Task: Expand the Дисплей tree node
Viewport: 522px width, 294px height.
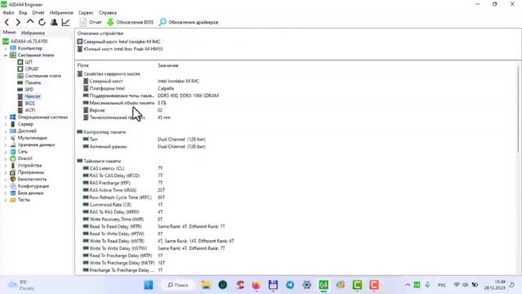Action: [6, 131]
